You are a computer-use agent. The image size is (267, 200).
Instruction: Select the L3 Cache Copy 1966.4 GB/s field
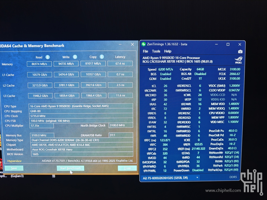pos(94,96)
